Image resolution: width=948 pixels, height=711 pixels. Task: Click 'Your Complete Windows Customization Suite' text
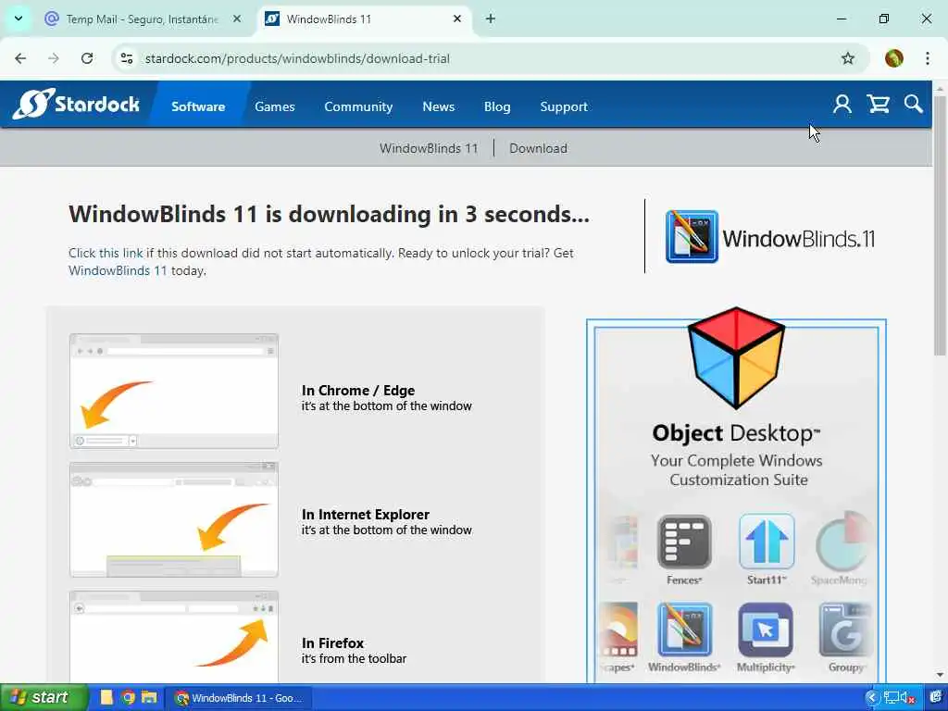(x=737, y=469)
